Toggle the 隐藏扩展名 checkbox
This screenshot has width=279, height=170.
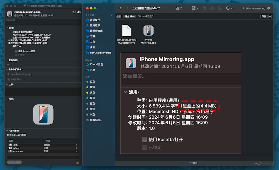[8, 80]
